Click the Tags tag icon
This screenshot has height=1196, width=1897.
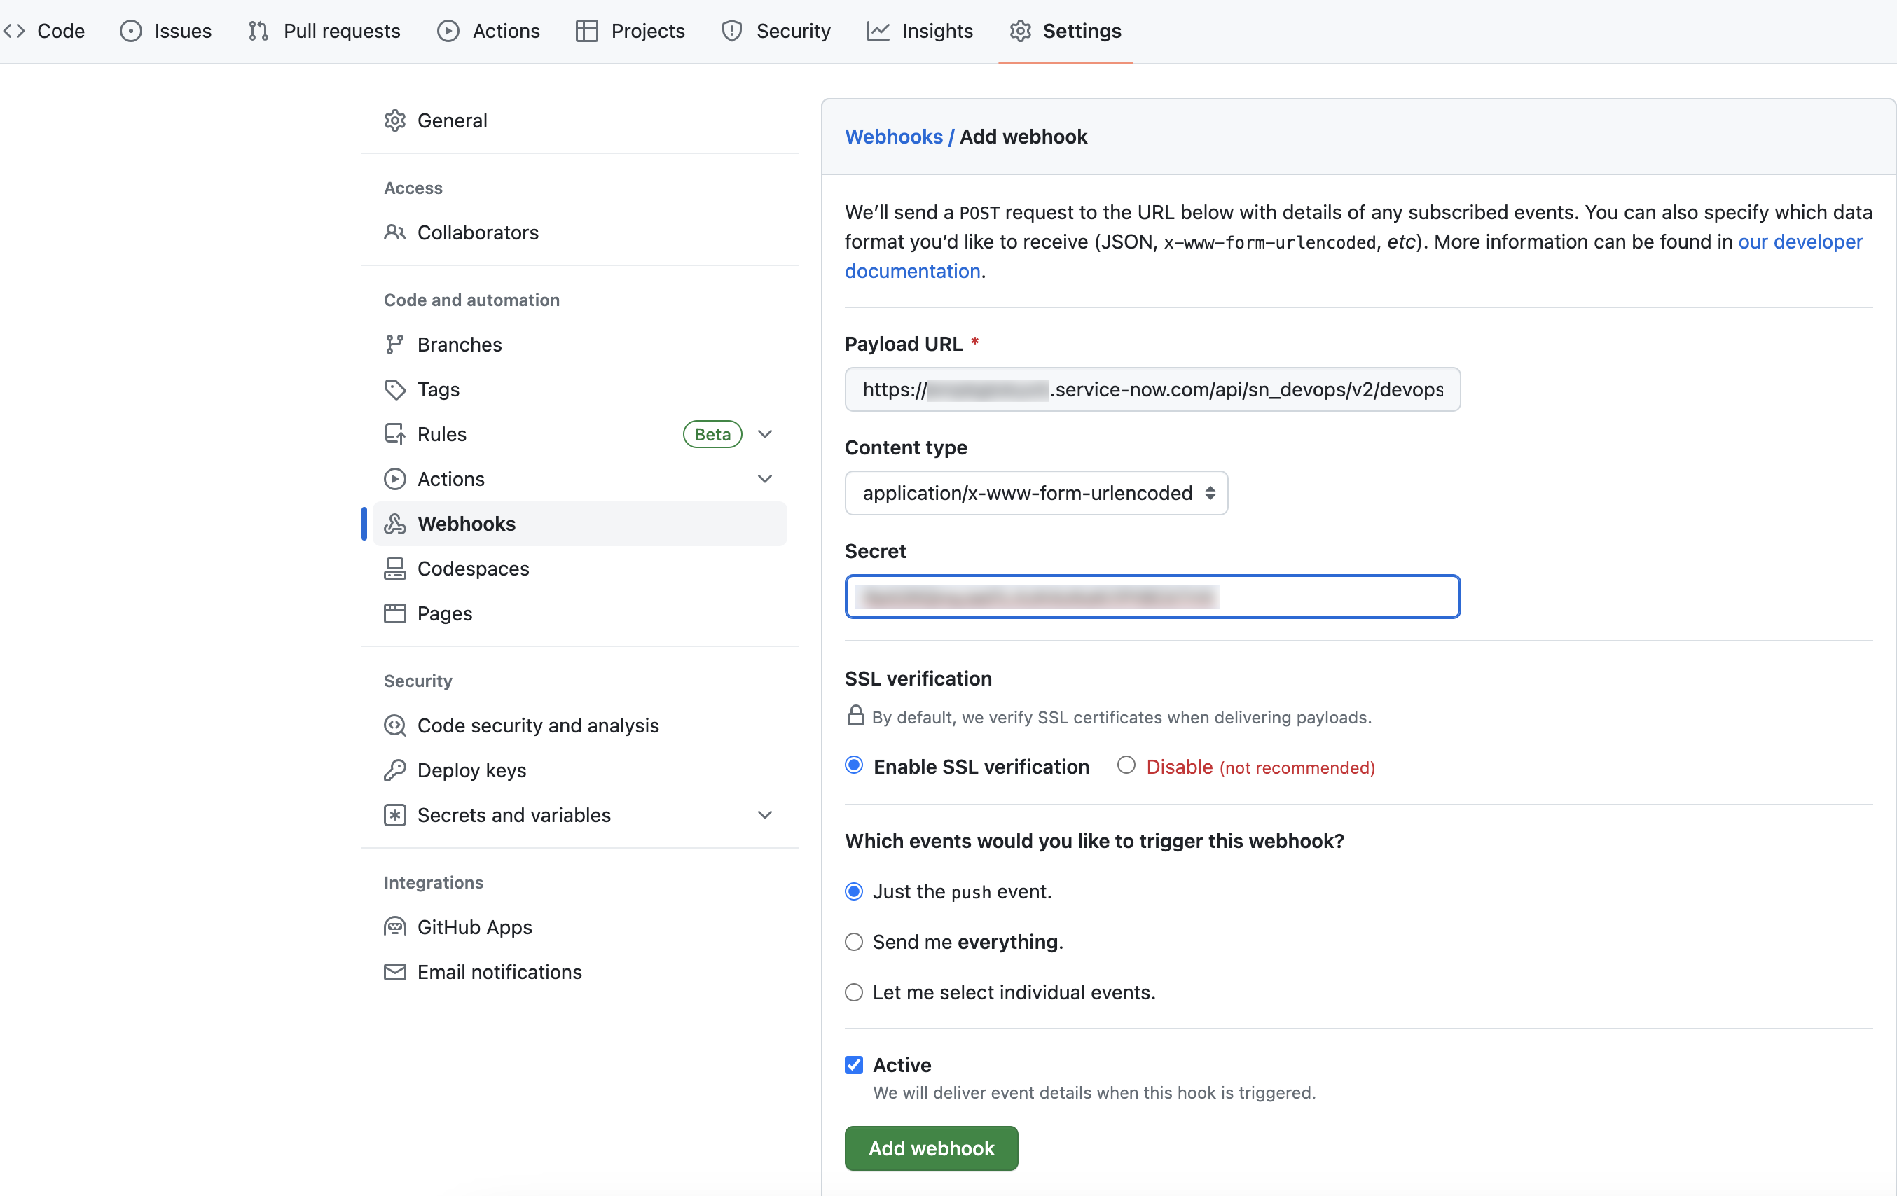394,389
